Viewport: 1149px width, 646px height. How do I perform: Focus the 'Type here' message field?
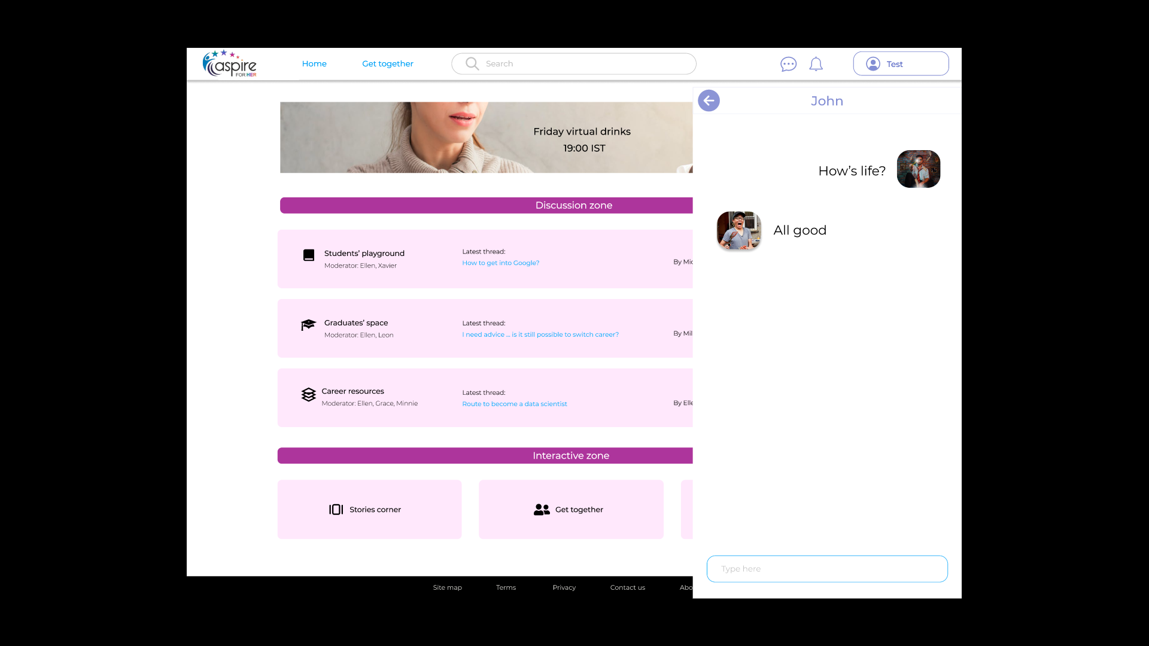point(826,569)
